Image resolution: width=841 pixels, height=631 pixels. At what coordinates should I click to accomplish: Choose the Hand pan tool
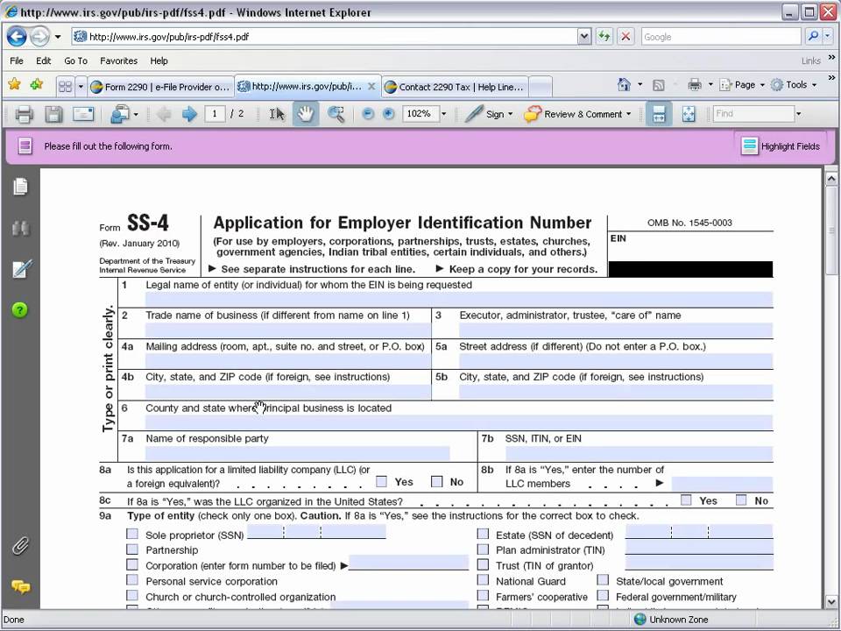click(x=306, y=114)
